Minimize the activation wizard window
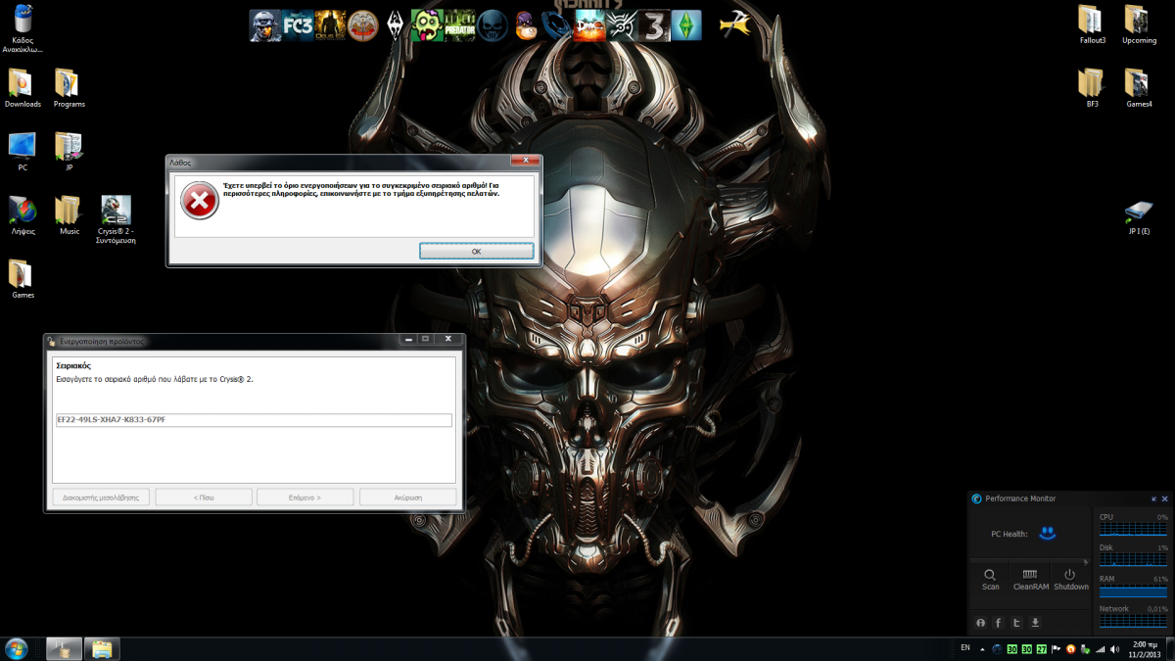1175x661 pixels. [406, 340]
